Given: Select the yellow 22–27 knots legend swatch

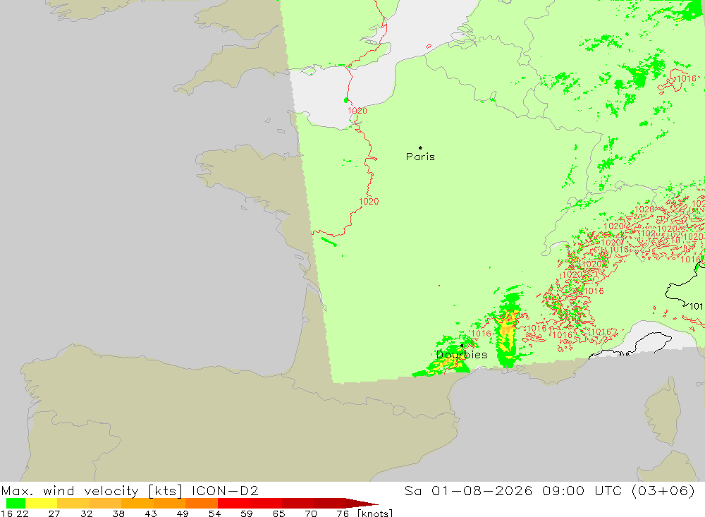Looking at the screenshot, I should pyautogui.click(x=42, y=503).
